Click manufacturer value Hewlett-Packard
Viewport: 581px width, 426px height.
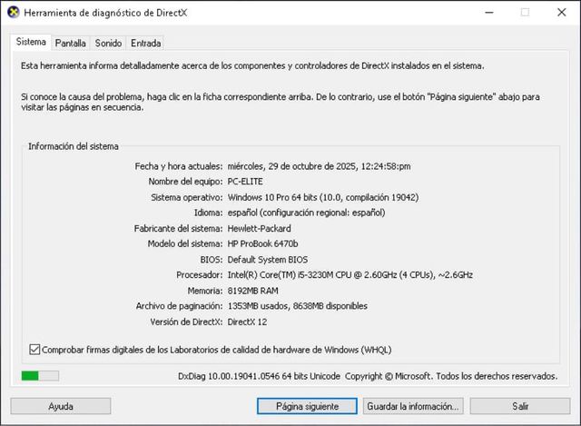click(259, 228)
